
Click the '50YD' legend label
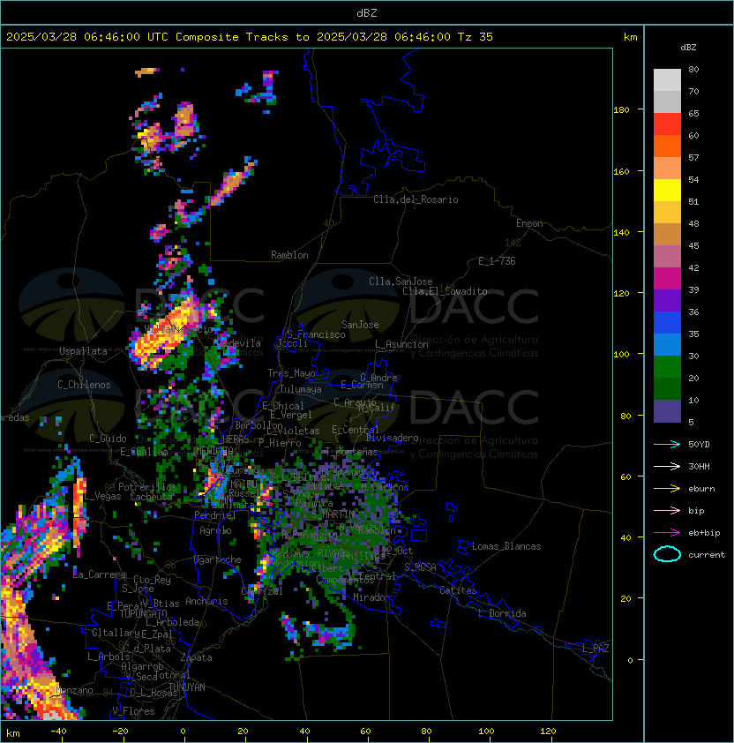pos(699,444)
